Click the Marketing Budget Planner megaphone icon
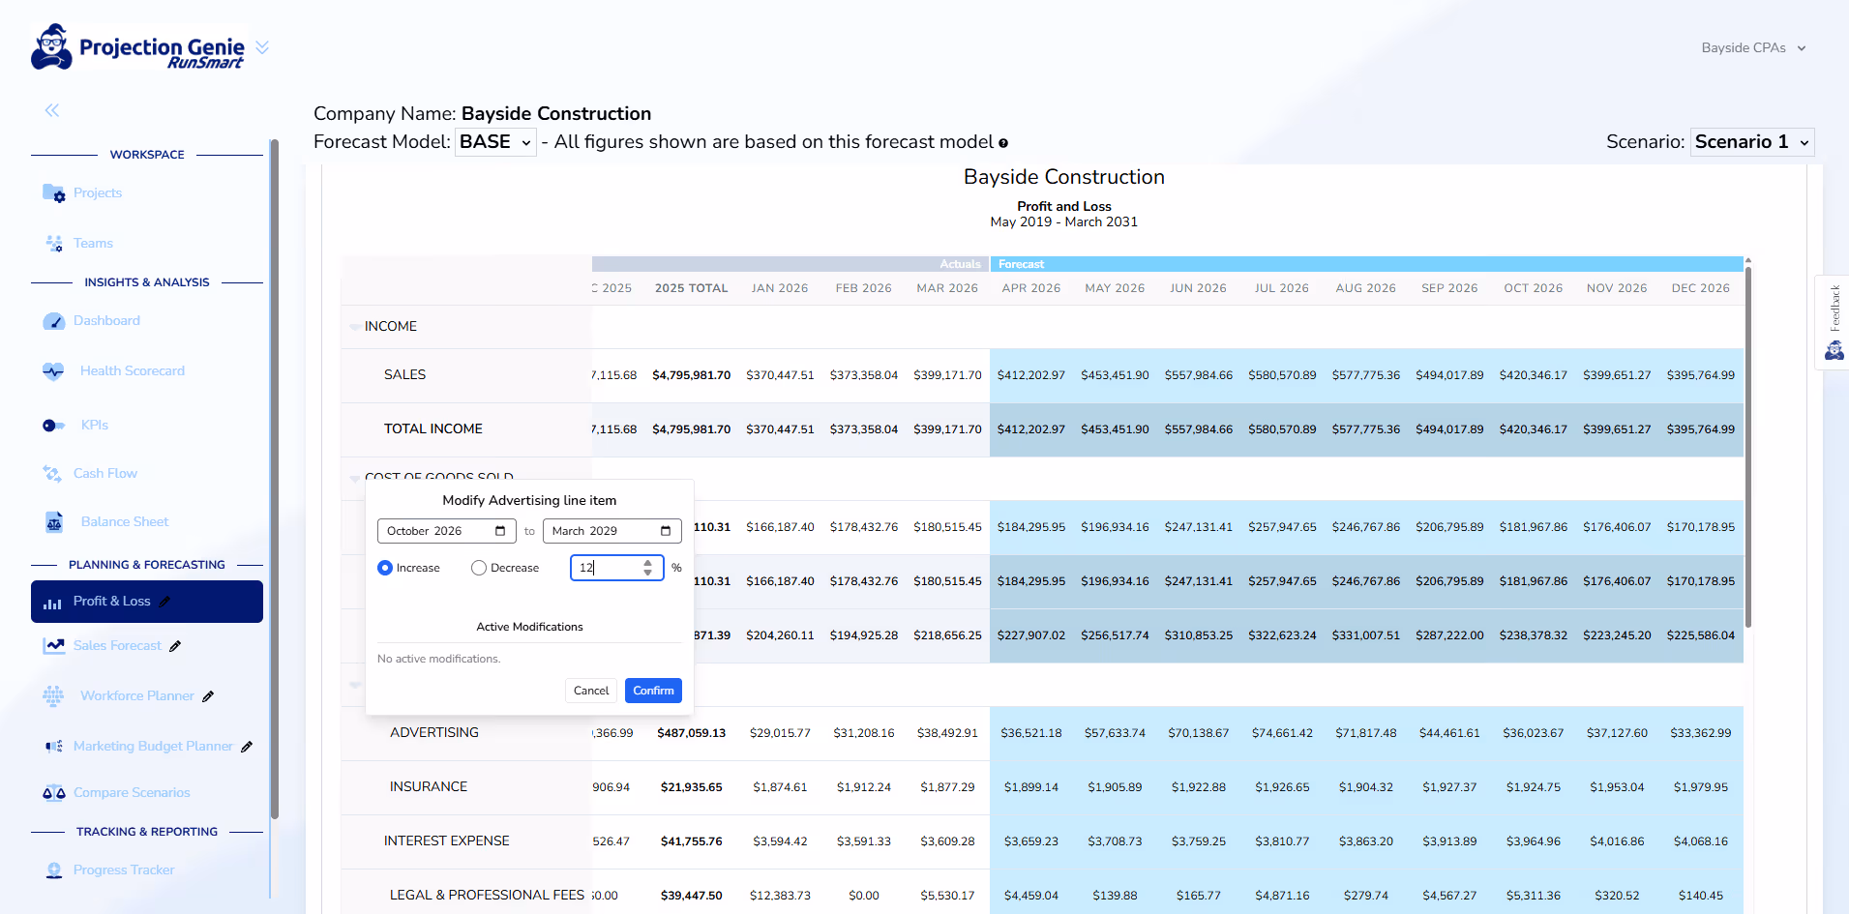1849x914 pixels. coord(54,746)
